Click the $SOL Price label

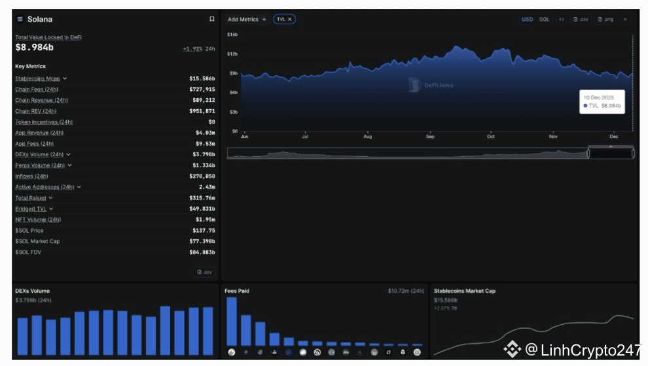29,231
